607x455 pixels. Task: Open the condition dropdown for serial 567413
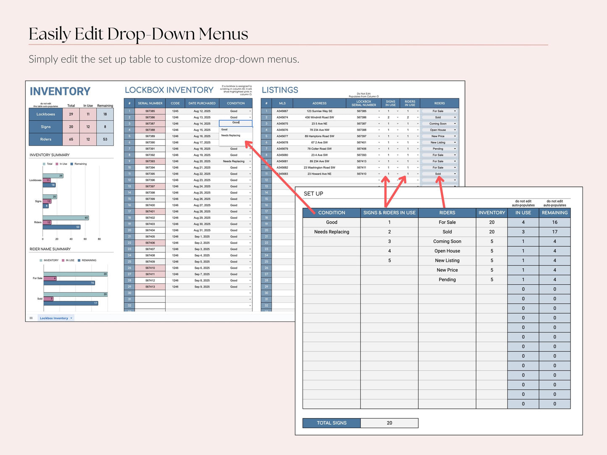point(250,287)
